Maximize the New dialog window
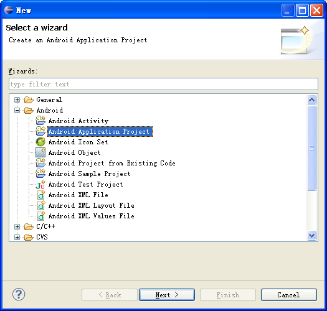This screenshot has width=327, height=311. coord(302,10)
